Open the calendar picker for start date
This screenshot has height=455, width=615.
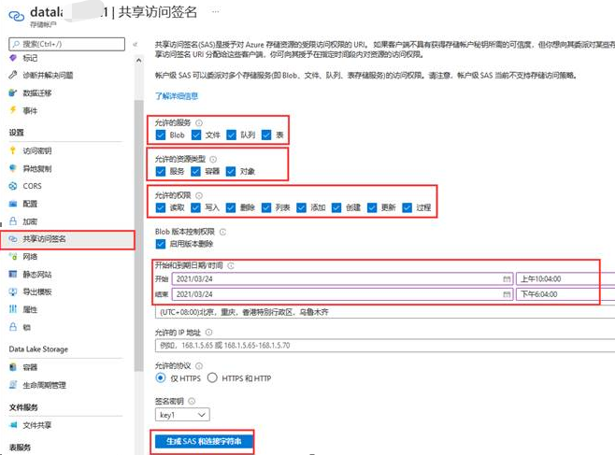pyautogui.click(x=506, y=279)
